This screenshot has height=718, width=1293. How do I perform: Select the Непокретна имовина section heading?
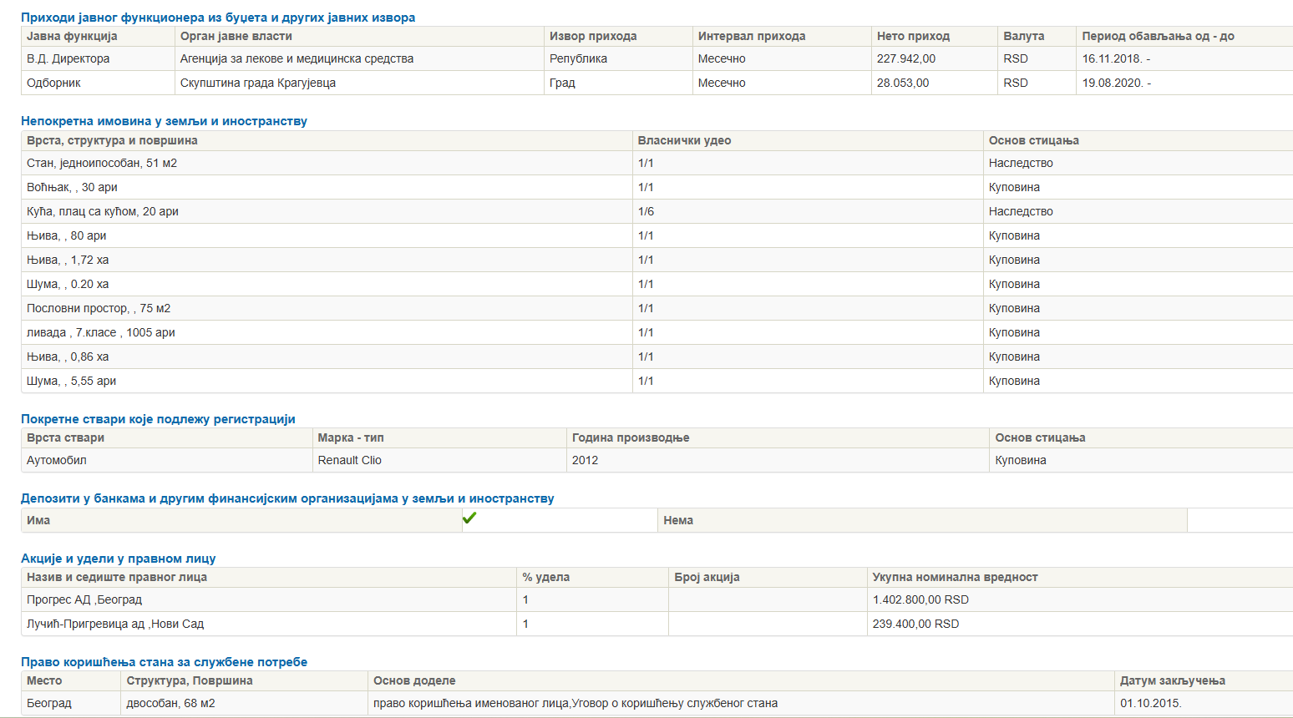[x=164, y=121]
